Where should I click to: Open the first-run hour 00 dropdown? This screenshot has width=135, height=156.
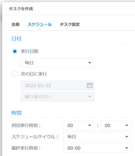click(79, 125)
